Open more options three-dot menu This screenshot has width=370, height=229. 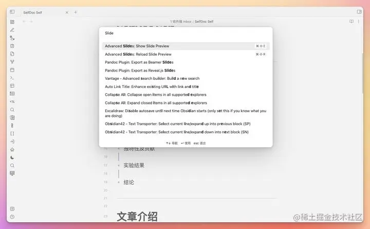[359, 21]
